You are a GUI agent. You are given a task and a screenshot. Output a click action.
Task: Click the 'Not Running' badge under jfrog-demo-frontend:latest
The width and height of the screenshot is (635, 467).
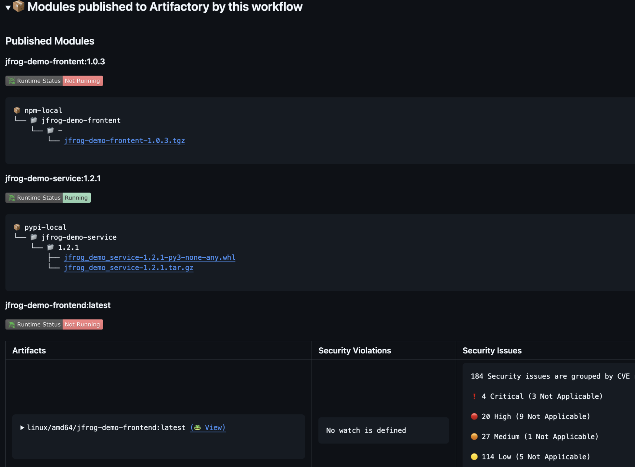tap(83, 324)
